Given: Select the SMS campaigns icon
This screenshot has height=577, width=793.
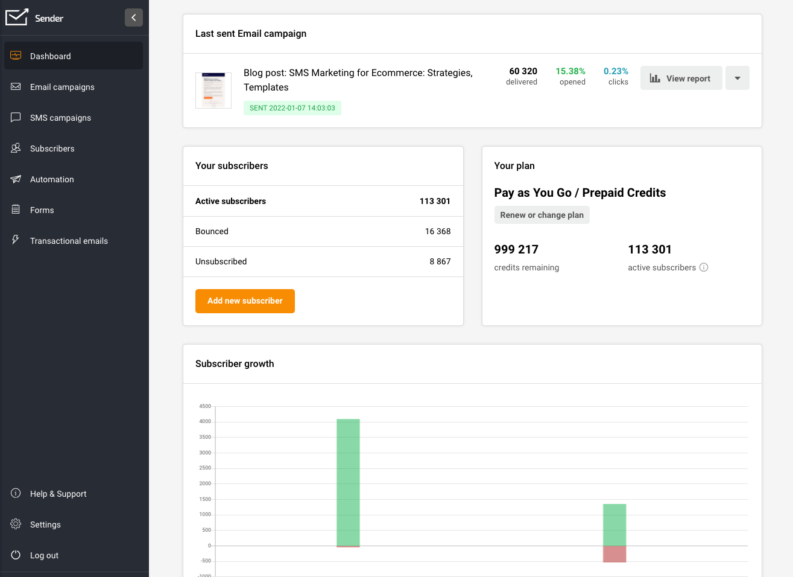Looking at the screenshot, I should pos(16,117).
